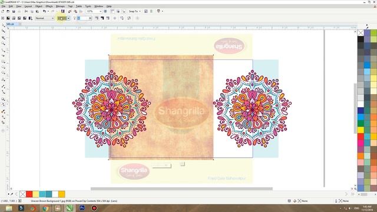The height and width of the screenshot is (212, 377).
Task: Select the Rectangle tool
Action: (3, 61)
